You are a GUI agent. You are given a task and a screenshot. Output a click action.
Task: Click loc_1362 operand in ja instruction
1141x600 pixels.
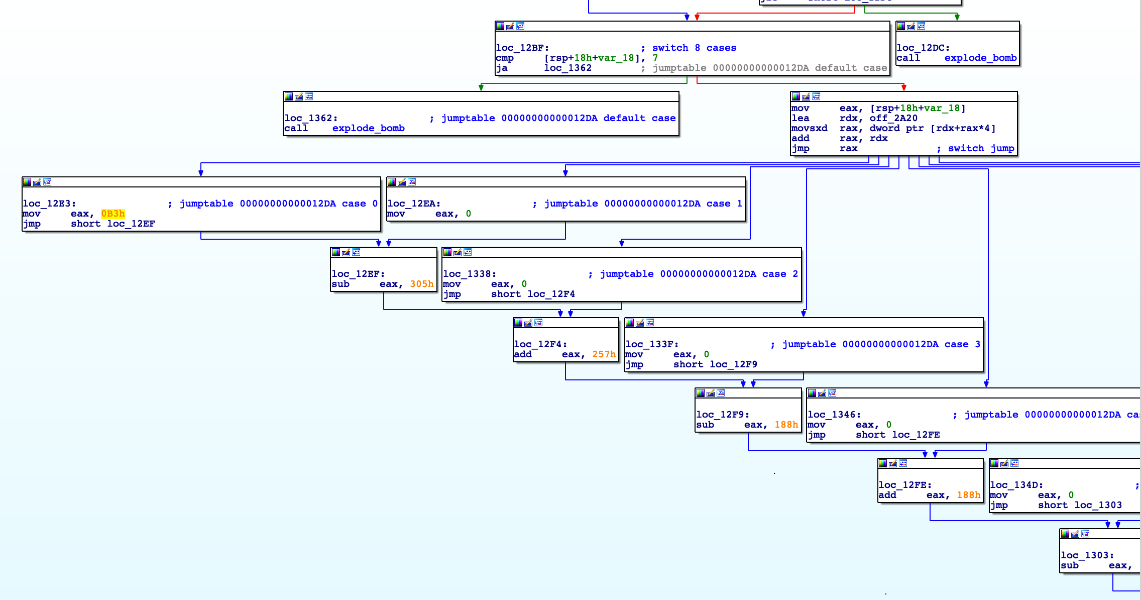[x=567, y=68]
